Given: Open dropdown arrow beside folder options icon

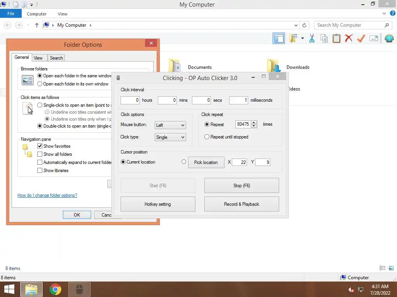Looking at the screenshot, I should [x=302, y=38].
